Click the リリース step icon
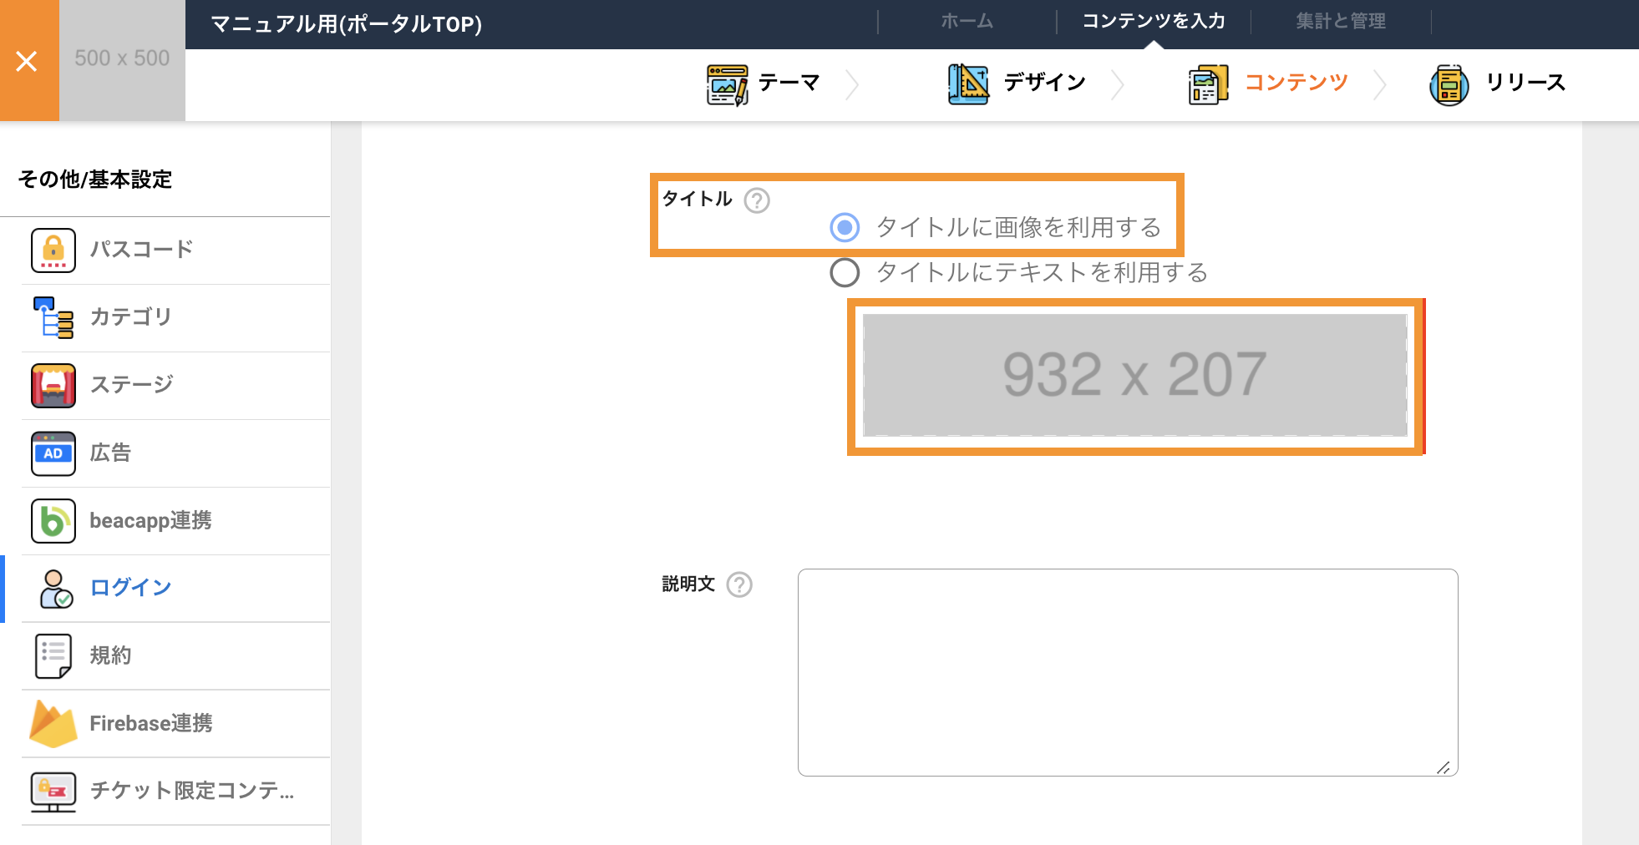Image resolution: width=1639 pixels, height=845 pixels. pyautogui.click(x=1449, y=84)
